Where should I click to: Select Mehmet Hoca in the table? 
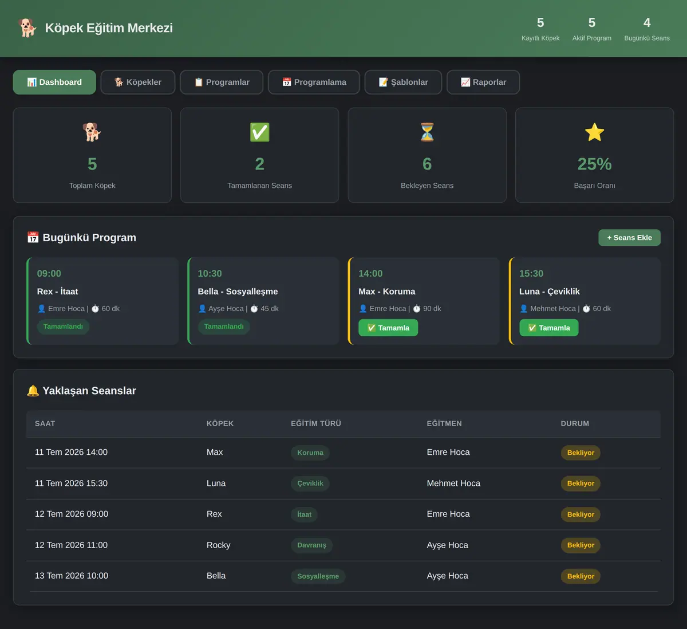click(453, 483)
